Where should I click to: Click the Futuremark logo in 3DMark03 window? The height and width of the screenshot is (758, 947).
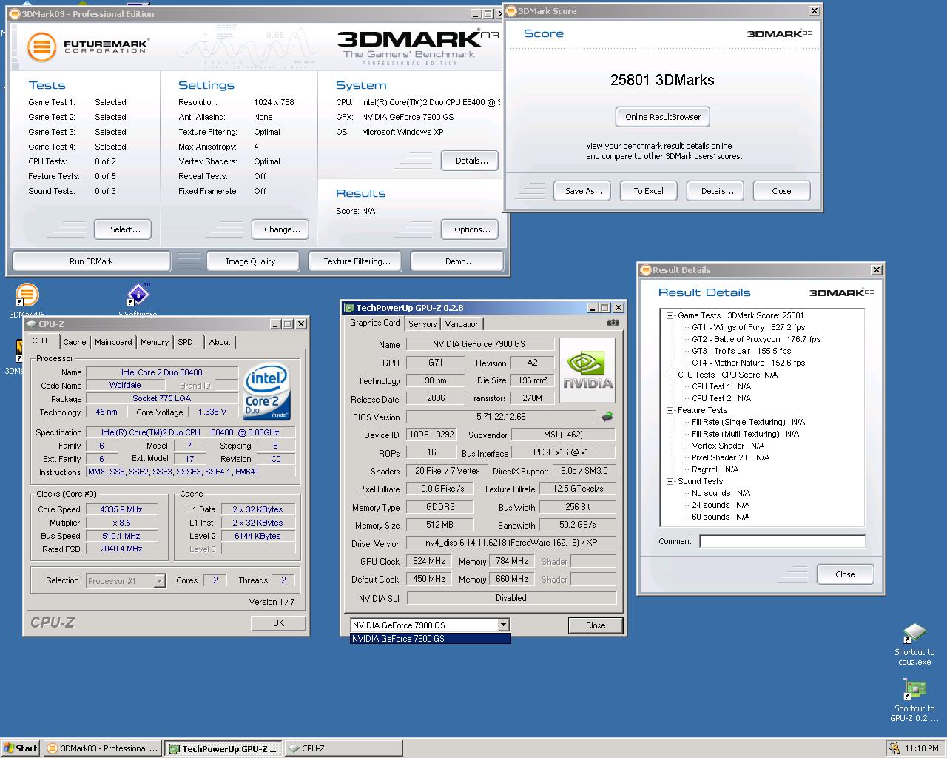click(88, 47)
